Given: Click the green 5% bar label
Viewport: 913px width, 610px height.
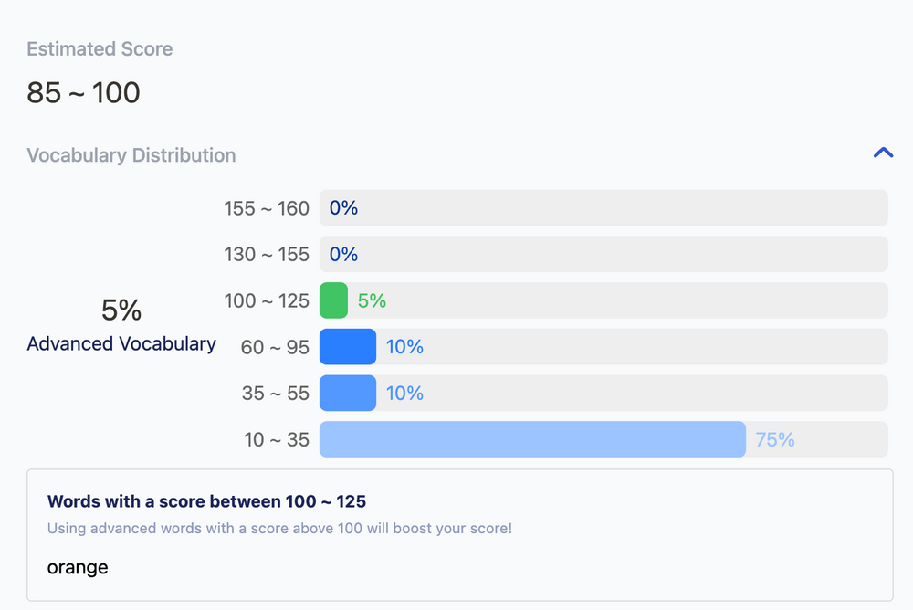Looking at the screenshot, I should tap(372, 300).
